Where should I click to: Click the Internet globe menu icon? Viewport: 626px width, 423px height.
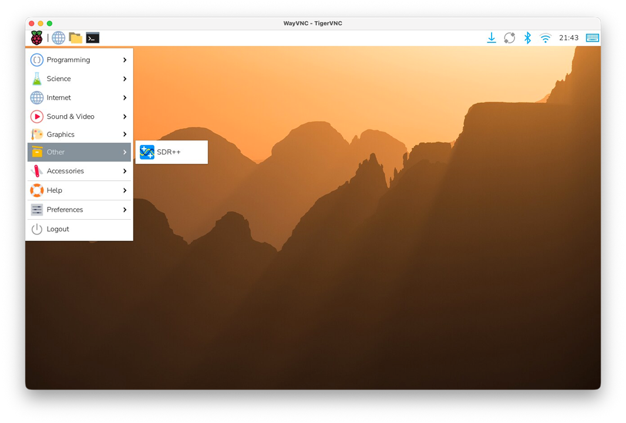[37, 98]
